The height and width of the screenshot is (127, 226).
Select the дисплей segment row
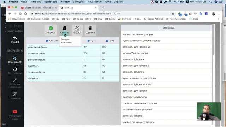(x=73, y=66)
